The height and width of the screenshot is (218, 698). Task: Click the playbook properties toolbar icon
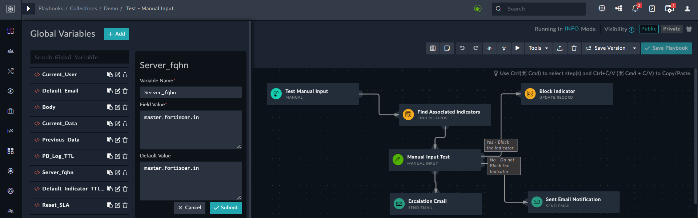point(433,48)
